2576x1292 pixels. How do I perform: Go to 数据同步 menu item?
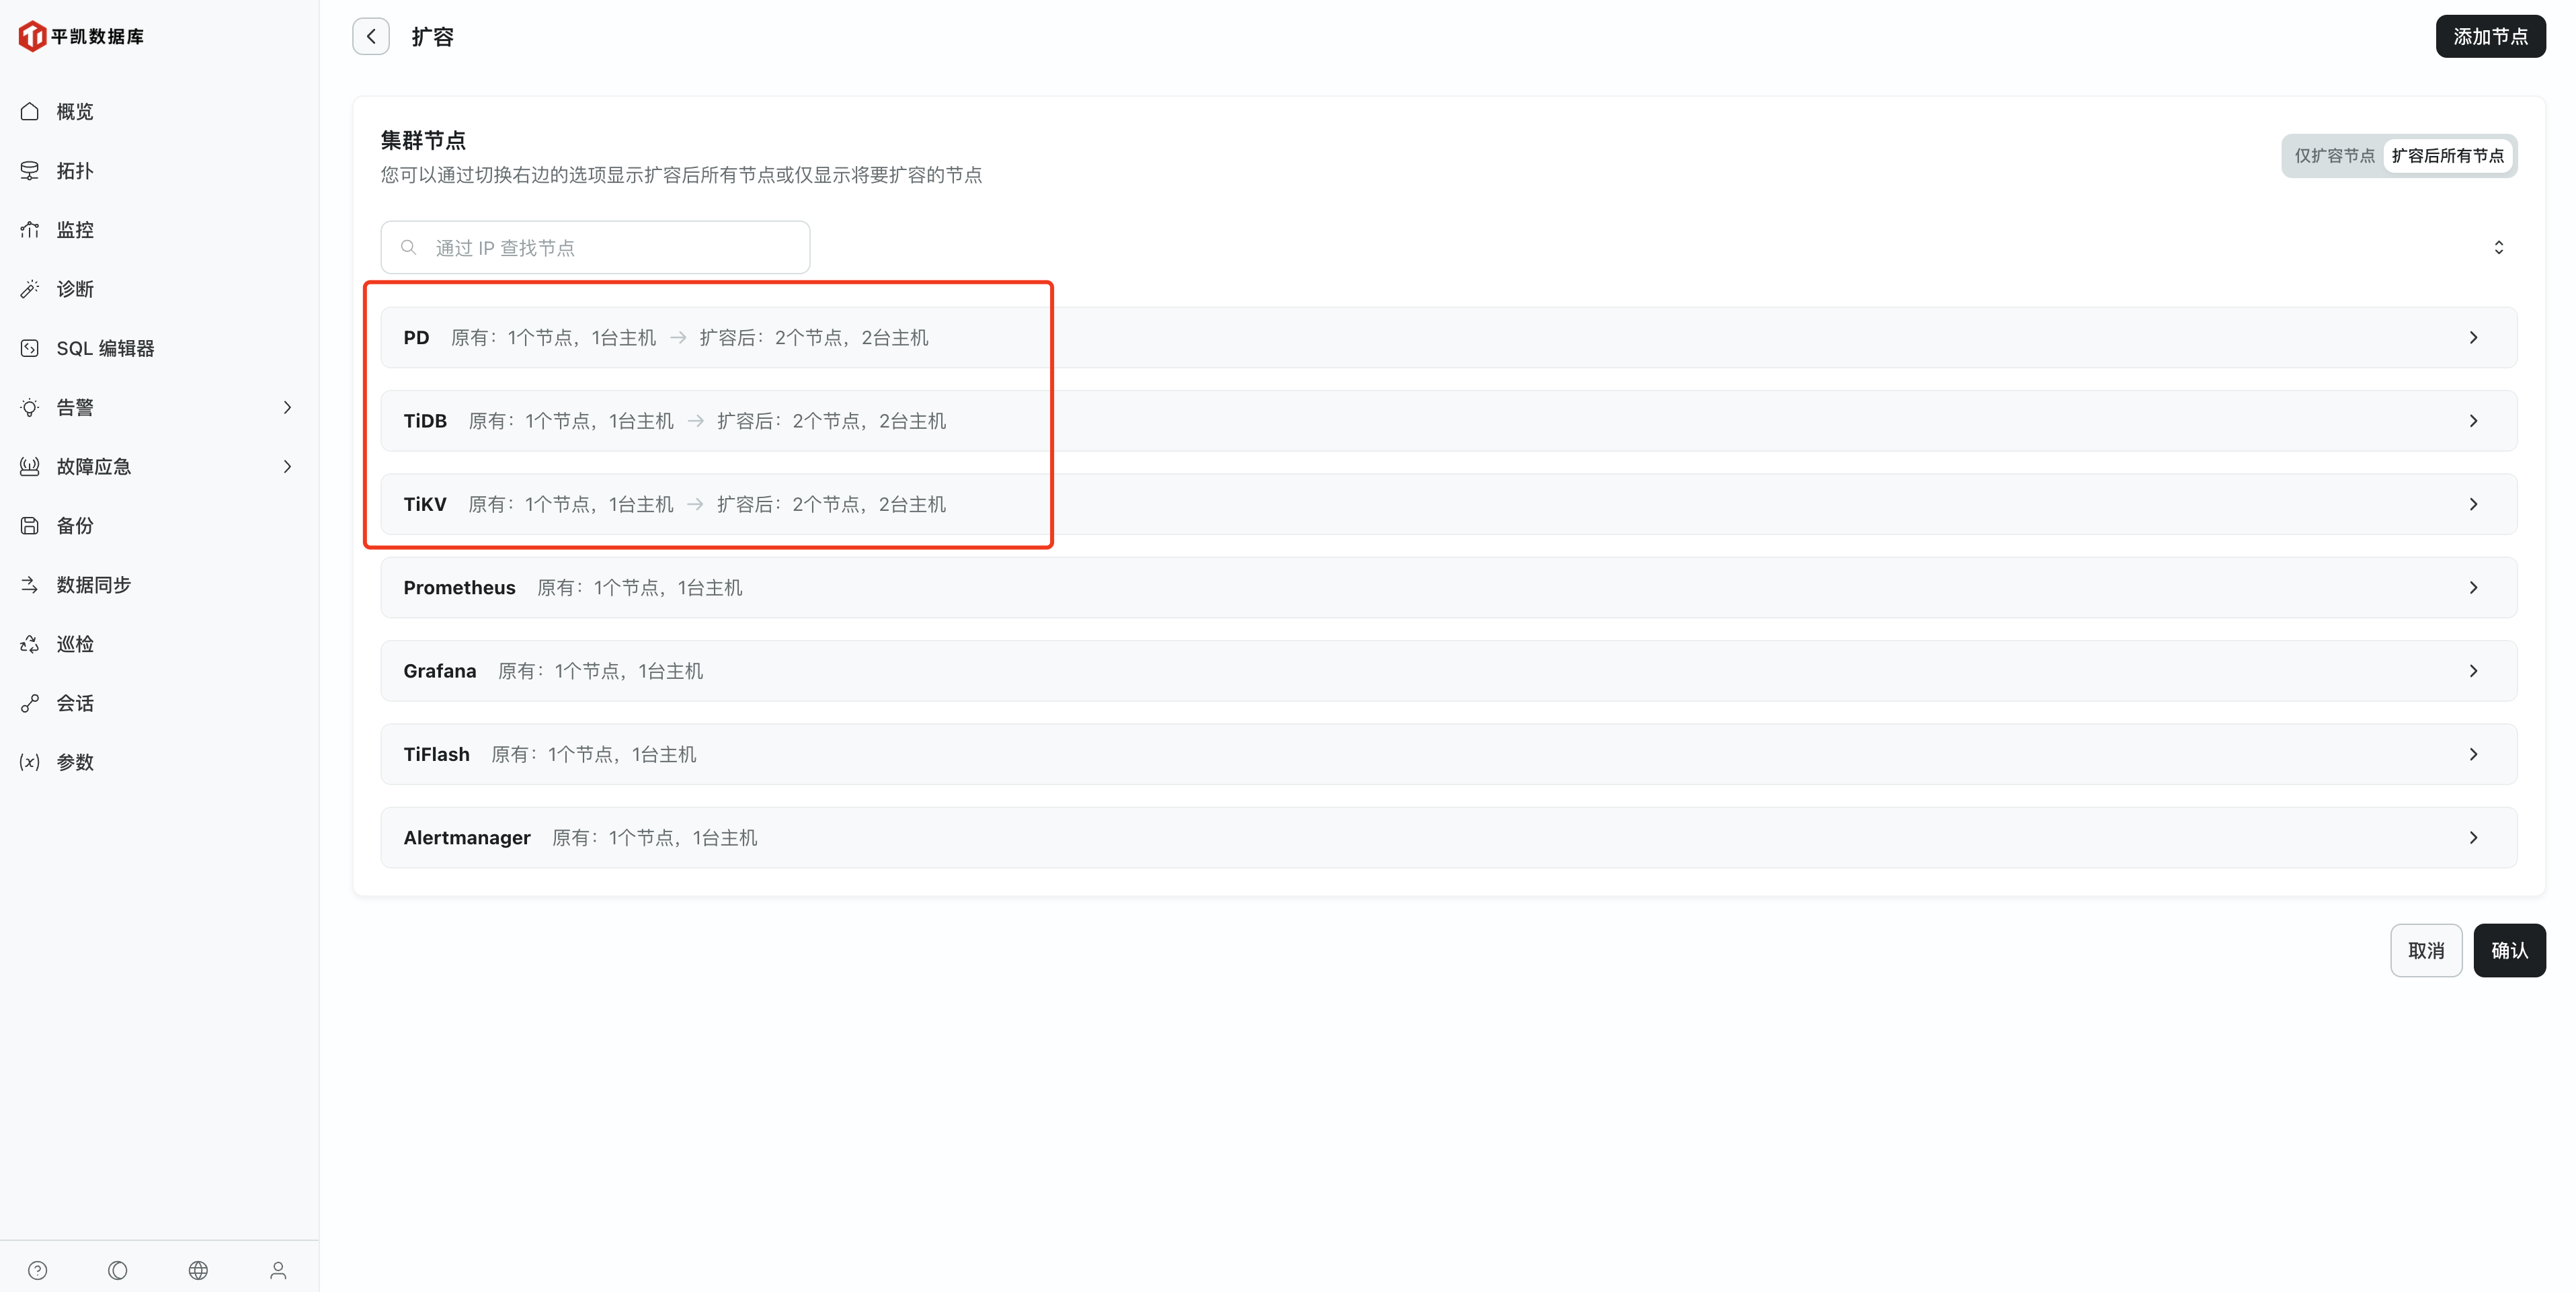click(93, 585)
